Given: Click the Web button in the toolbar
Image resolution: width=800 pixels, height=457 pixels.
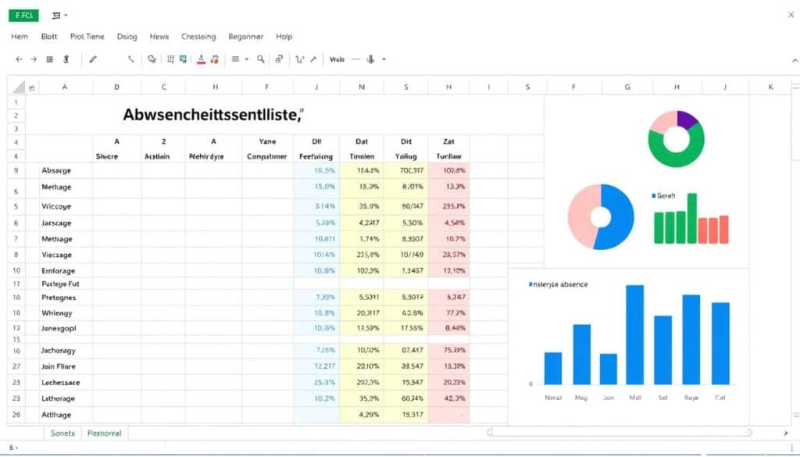Looking at the screenshot, I should [337, 59].
